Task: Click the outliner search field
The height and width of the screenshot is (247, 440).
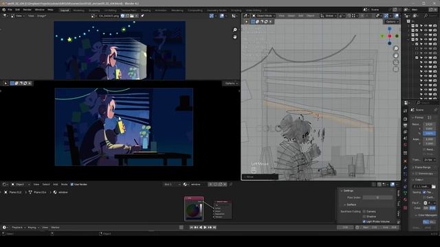Action: (430, 16)
